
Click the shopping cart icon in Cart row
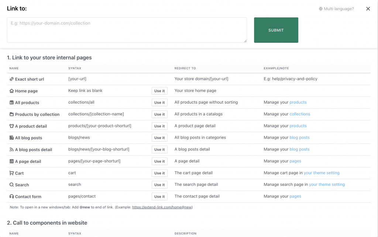[12, 173]
